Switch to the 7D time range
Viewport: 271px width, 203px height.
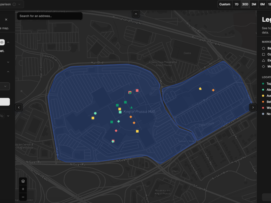[237, 4]
